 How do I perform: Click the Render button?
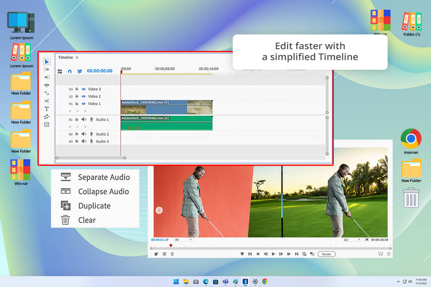327,254
